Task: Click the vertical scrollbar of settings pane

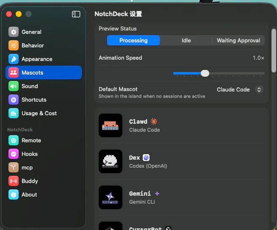Action: pyautogui.click(x=274, y=50)
